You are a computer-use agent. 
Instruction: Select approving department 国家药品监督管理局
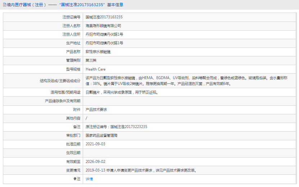coord(101,136)
